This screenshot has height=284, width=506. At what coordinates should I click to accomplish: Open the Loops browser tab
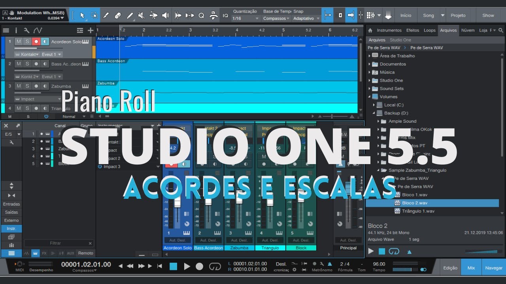[430, 30]
